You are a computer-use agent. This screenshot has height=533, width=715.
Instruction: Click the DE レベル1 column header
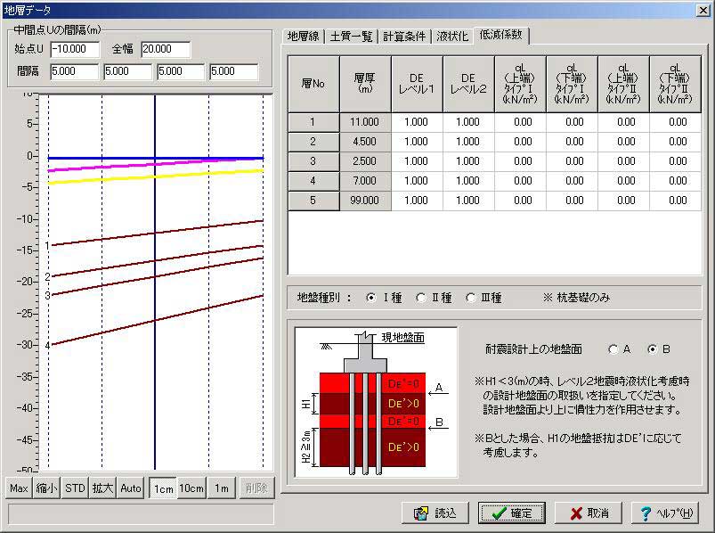pos(417,84)
